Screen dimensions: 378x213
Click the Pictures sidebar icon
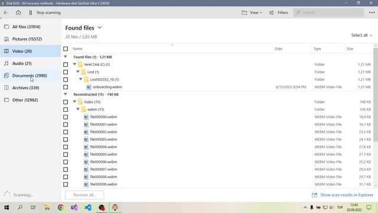pos(6,39)
